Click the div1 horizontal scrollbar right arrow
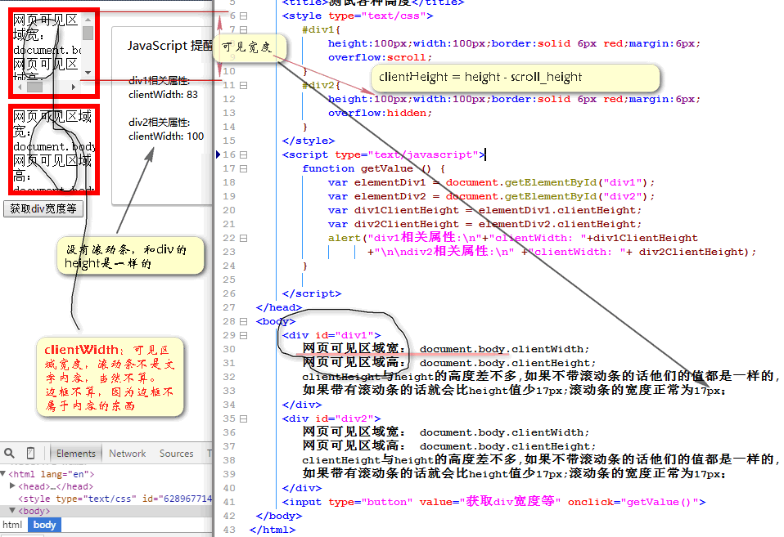 point(74,87)
